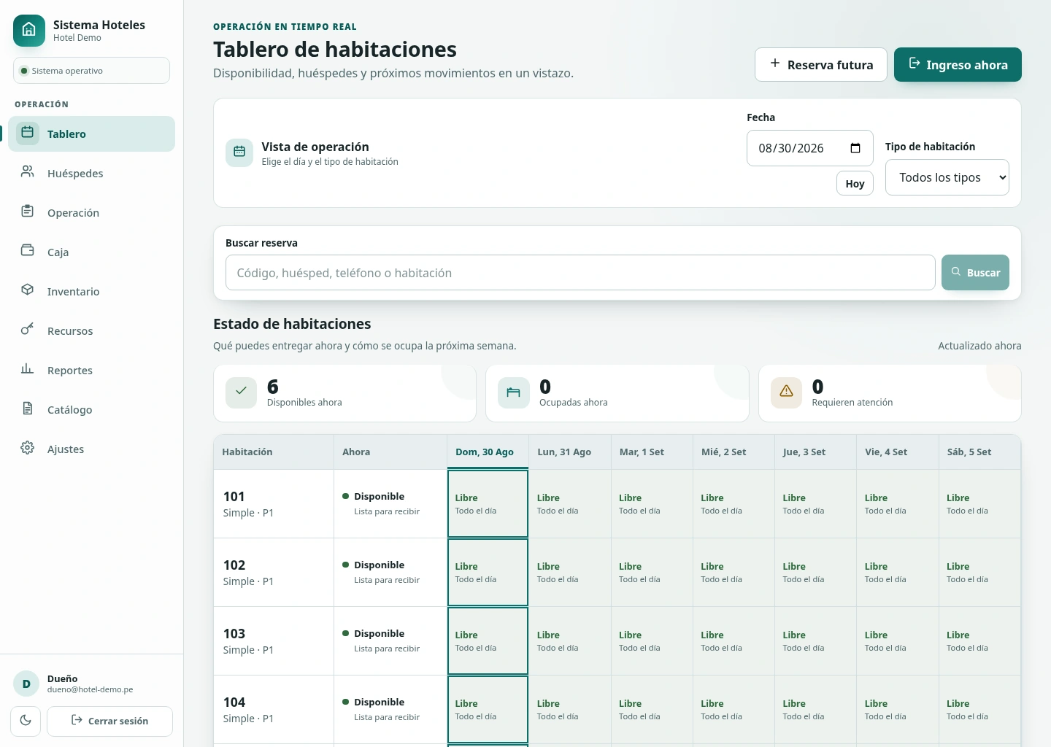The height and width of the screenshot is (747, 1051).
Task: Click the Reportes bar chart icon
Action: click(28, 369)
